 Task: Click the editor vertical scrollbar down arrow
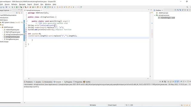pos(150,76)
